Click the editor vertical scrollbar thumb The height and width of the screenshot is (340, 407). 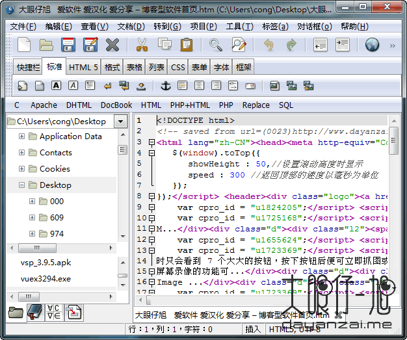point(393,140)
